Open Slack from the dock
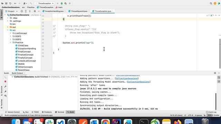 coord(49,122)
